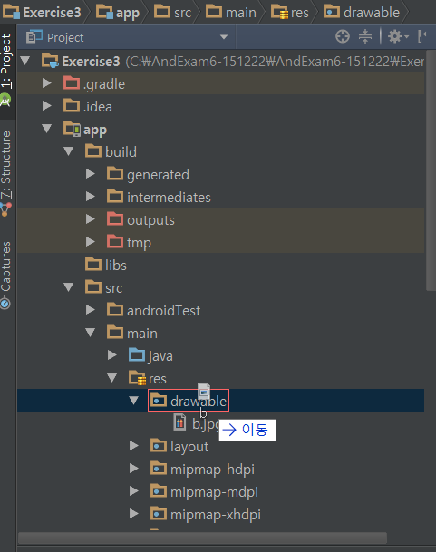
Task: Select the .idea folder icon
Action: tap(72, 105)
